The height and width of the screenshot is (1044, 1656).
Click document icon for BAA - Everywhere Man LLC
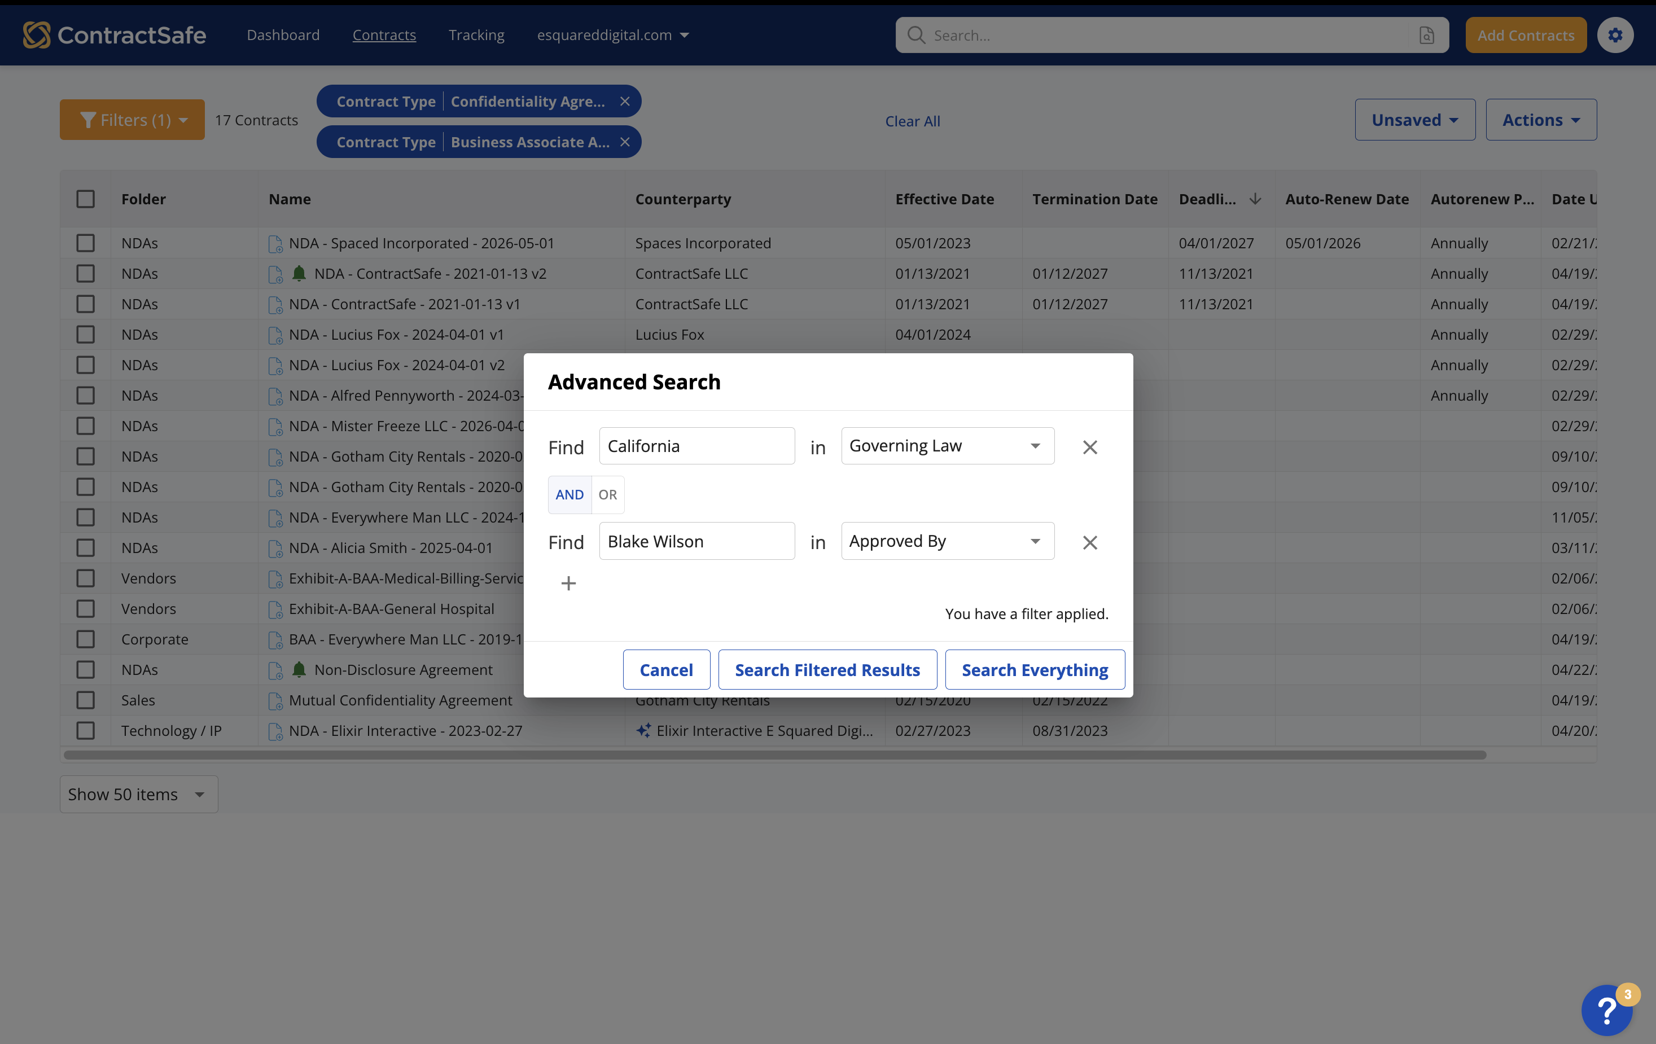275,639
